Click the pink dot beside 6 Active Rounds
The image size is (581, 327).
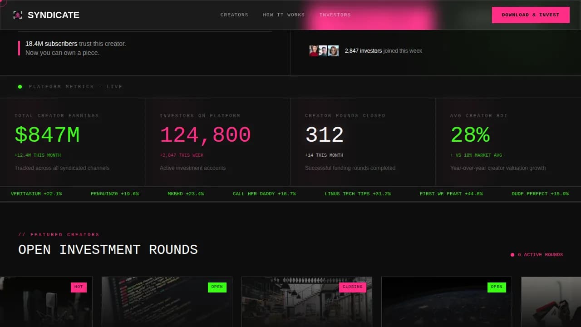pos(512,255)
